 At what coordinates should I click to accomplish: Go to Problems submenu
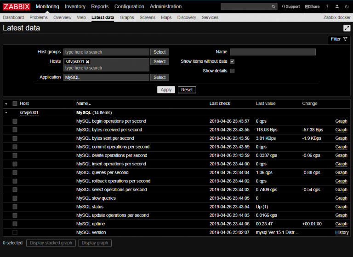(x=39, y=17)
